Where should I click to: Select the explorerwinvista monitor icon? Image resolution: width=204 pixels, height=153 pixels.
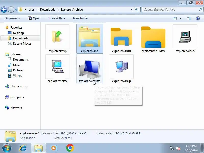[x=90, y=69]
